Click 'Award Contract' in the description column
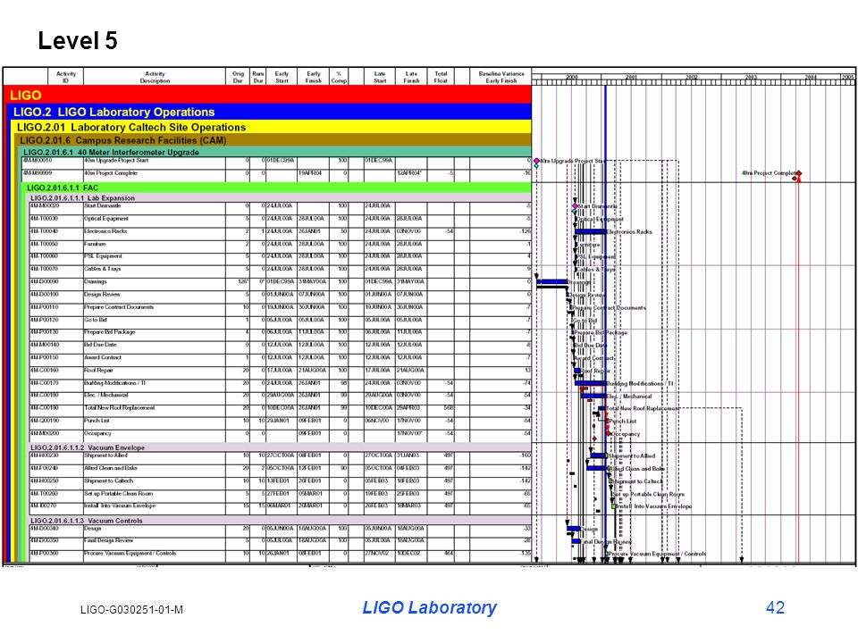This screenshot has height=643, width=858. tap(103, 357)
